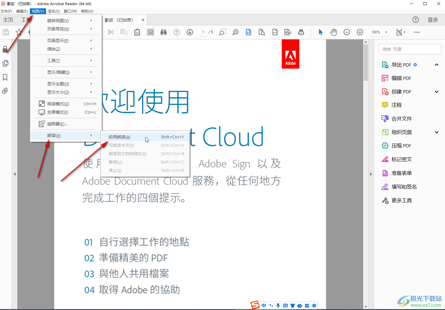Open the 缩放 submenu entry
Viewport: 445px width, 310px height.
coord(66,49)
